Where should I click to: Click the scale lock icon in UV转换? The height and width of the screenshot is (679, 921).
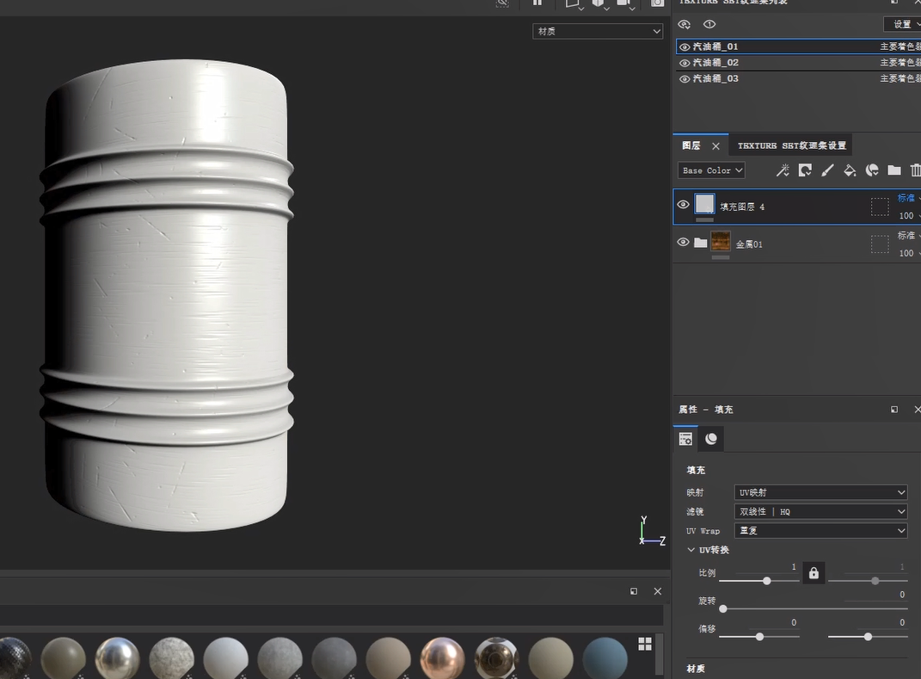click(x=814, y=573)
